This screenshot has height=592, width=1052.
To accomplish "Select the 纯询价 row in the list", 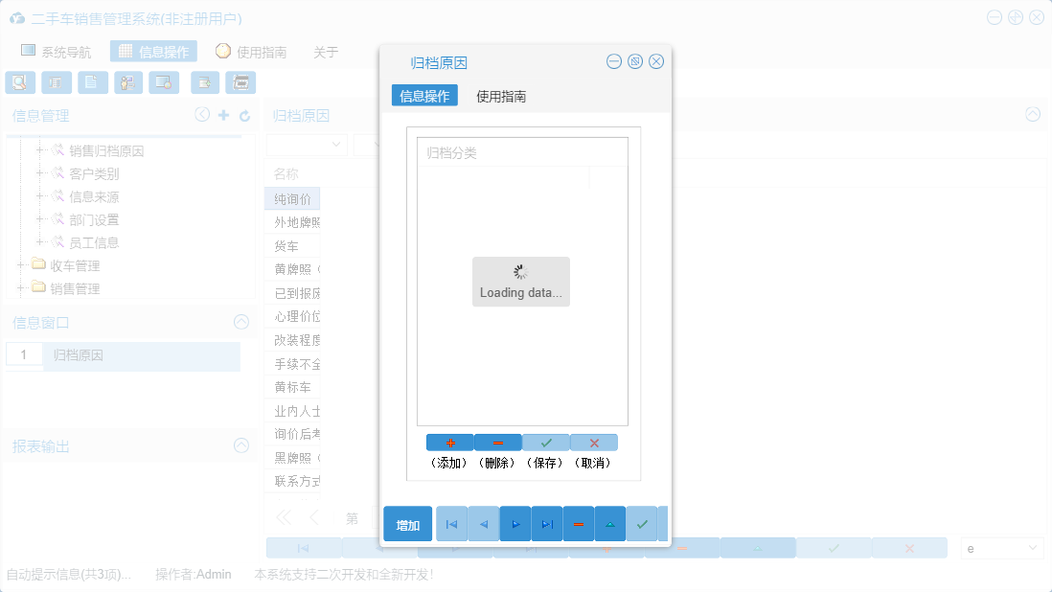I will (292, 198).
